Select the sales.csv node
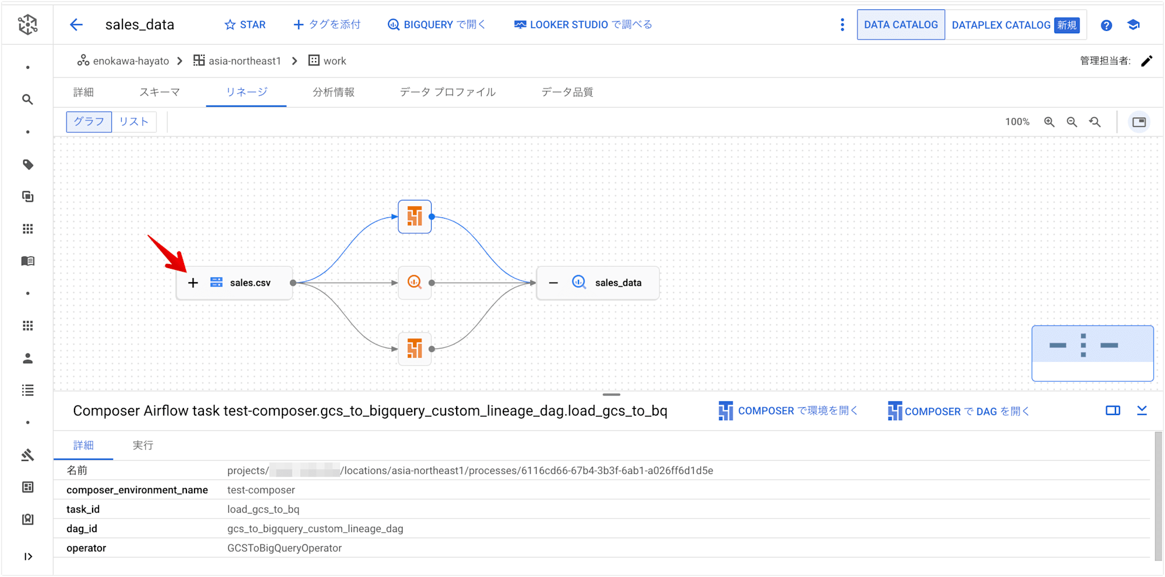The image size is (1165, 577). 235,283
